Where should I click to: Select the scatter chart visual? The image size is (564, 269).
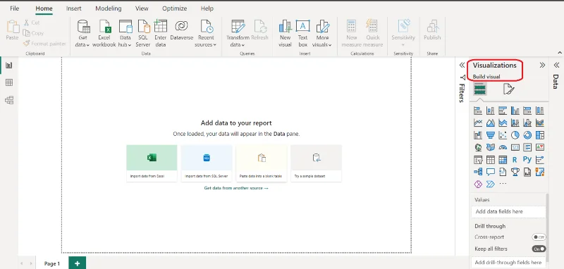click(x=503, y=135)
